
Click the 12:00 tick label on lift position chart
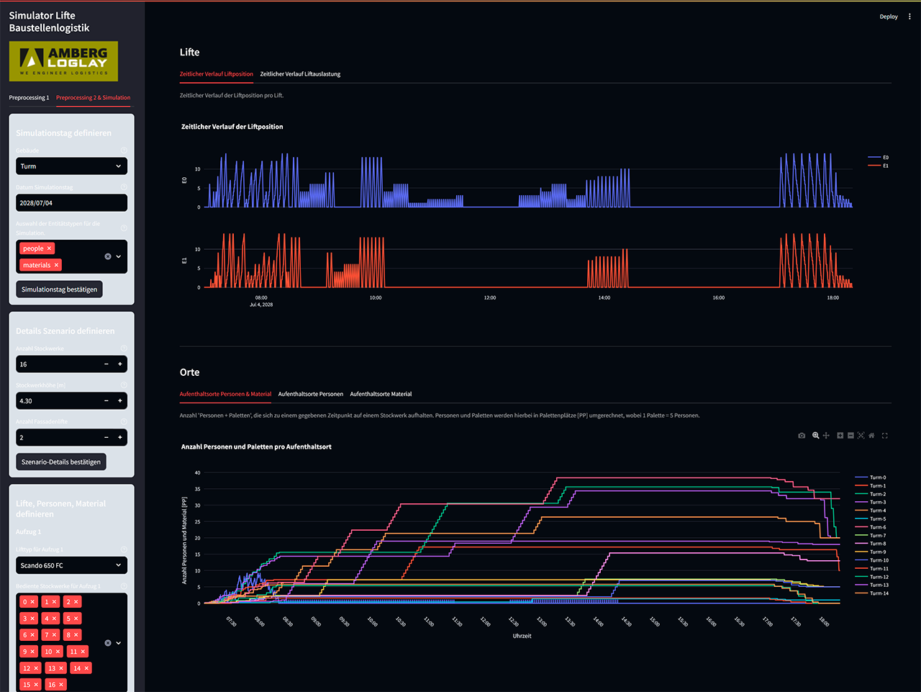490,297
